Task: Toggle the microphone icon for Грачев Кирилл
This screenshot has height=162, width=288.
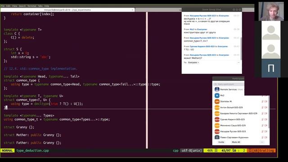Action: coord(262,119)
